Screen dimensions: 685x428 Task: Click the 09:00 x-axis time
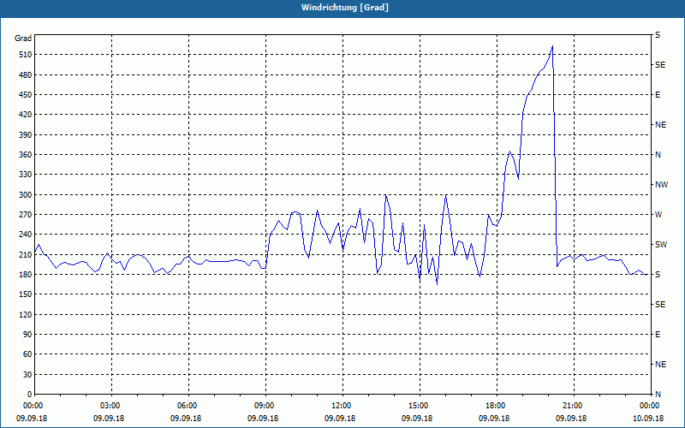click(263, 405)
